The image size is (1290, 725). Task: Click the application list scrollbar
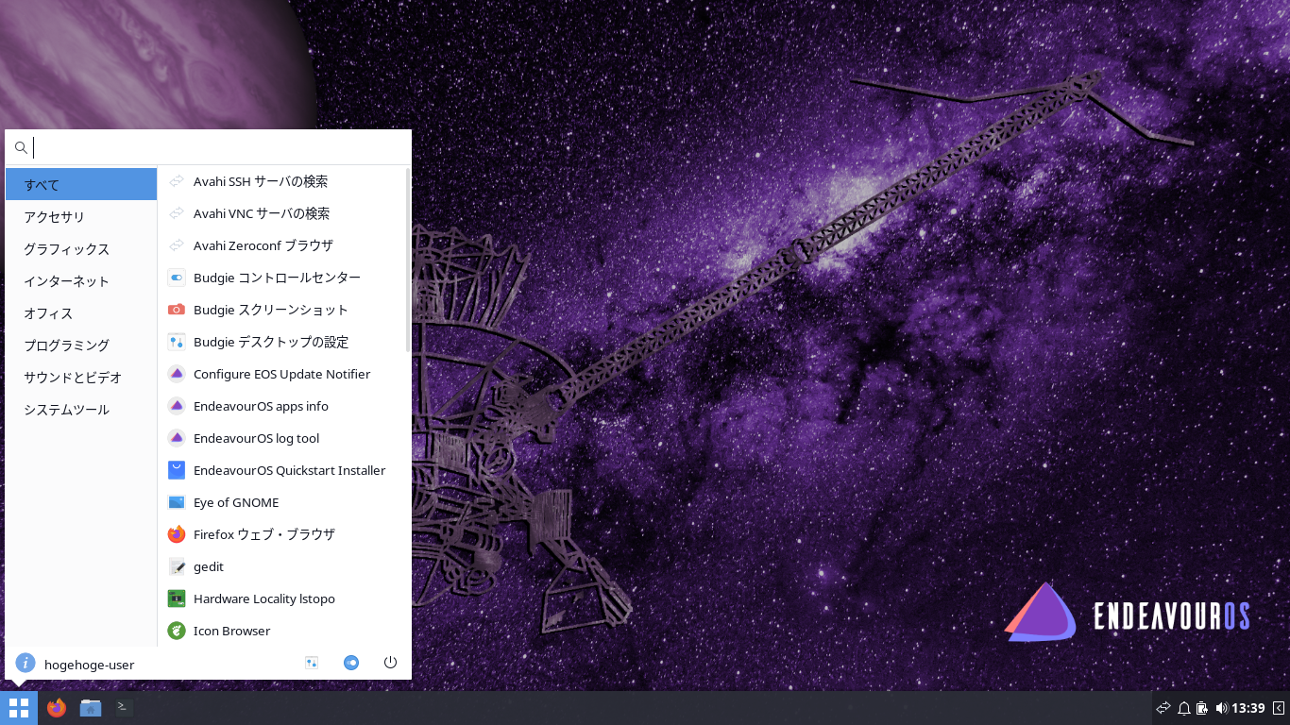pos(408,260)
